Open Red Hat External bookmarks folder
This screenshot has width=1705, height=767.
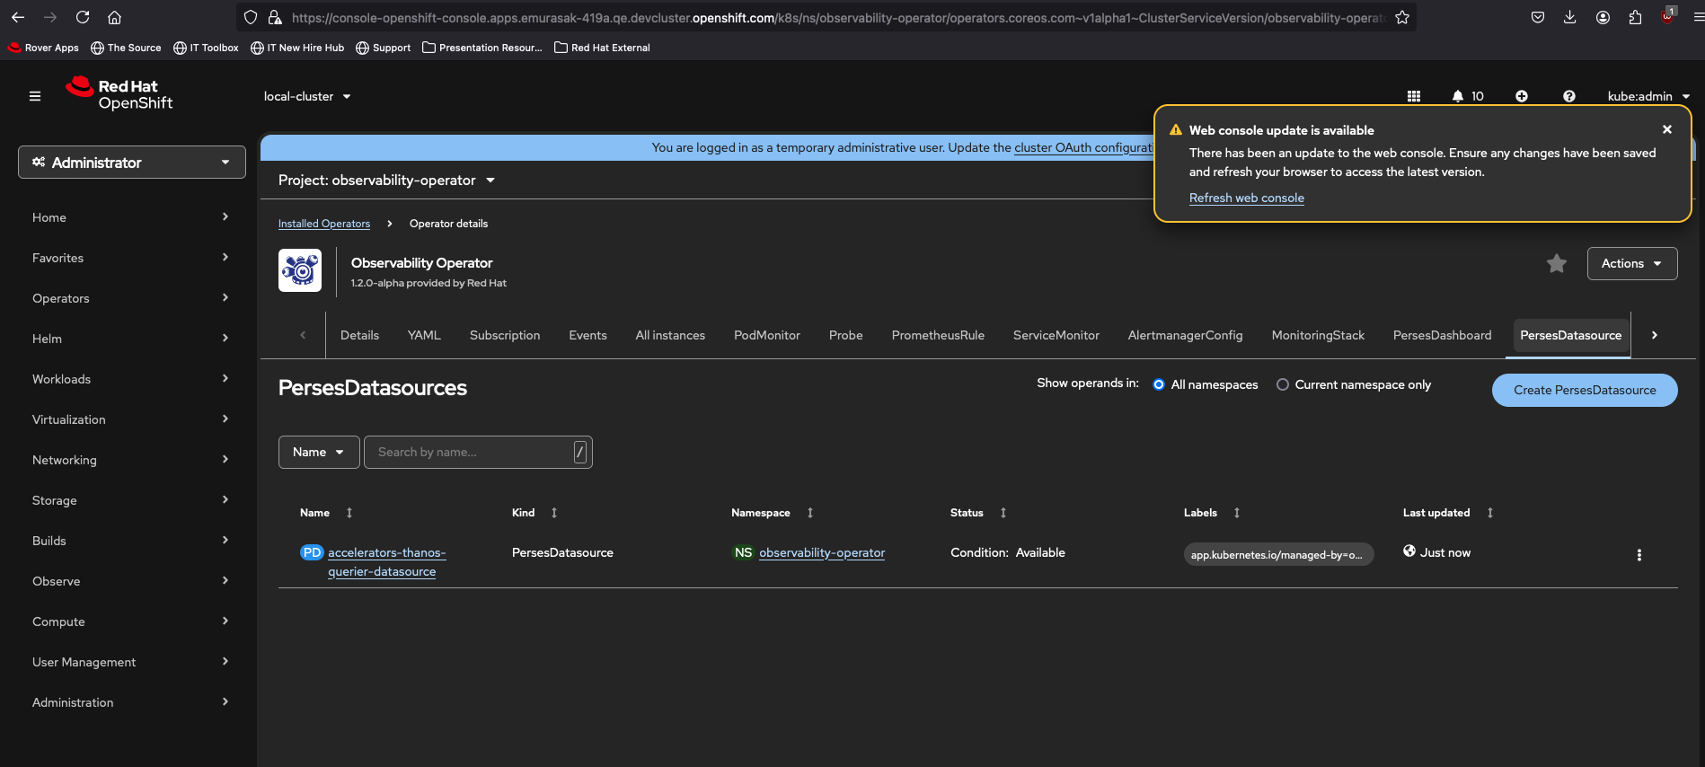coord(602,48)
